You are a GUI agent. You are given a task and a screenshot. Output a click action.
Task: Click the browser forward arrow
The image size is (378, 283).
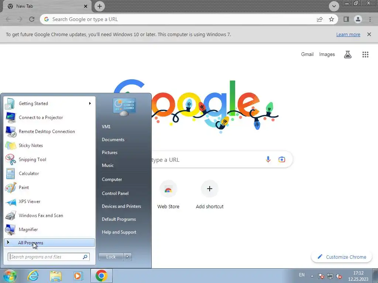tap(20, 19)
